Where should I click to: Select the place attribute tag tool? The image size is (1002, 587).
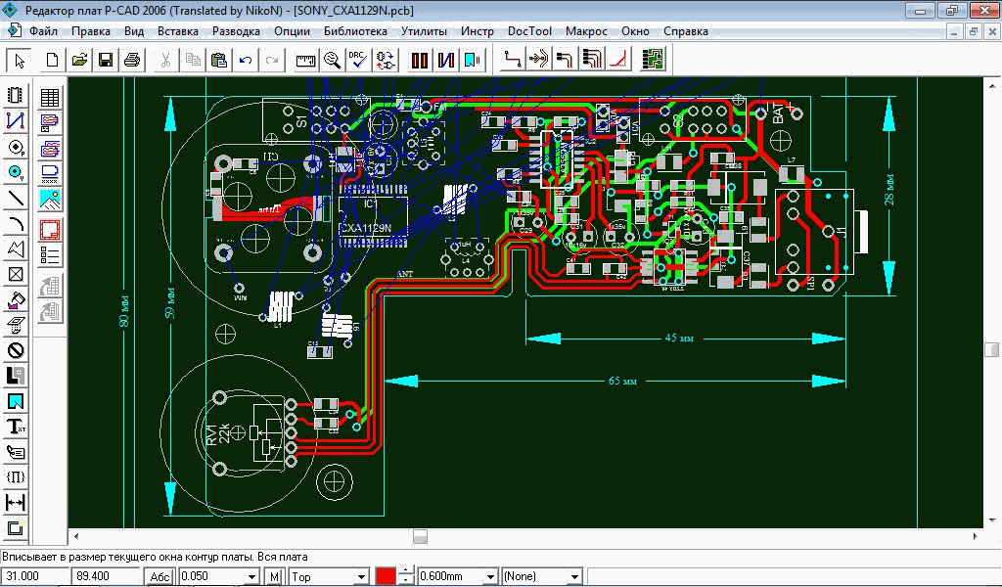[16, 452]
